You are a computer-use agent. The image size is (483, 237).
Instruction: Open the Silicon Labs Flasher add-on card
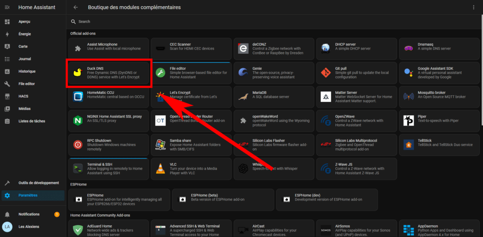click(x=274, y=145)
